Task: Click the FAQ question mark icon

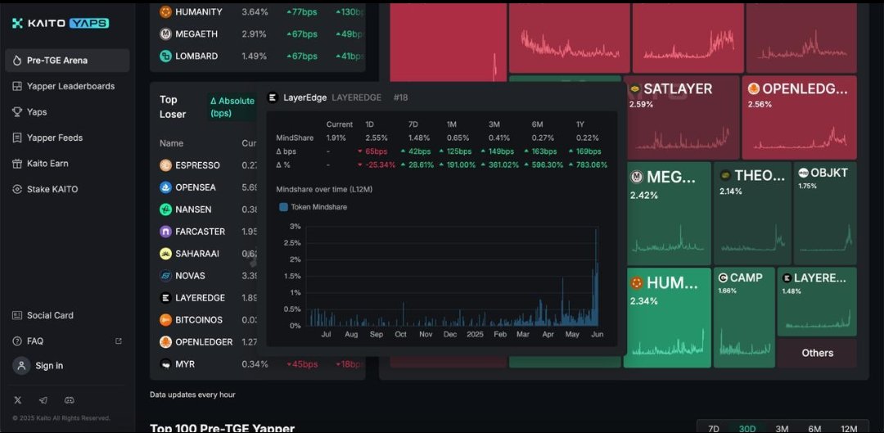Action: 17,341
